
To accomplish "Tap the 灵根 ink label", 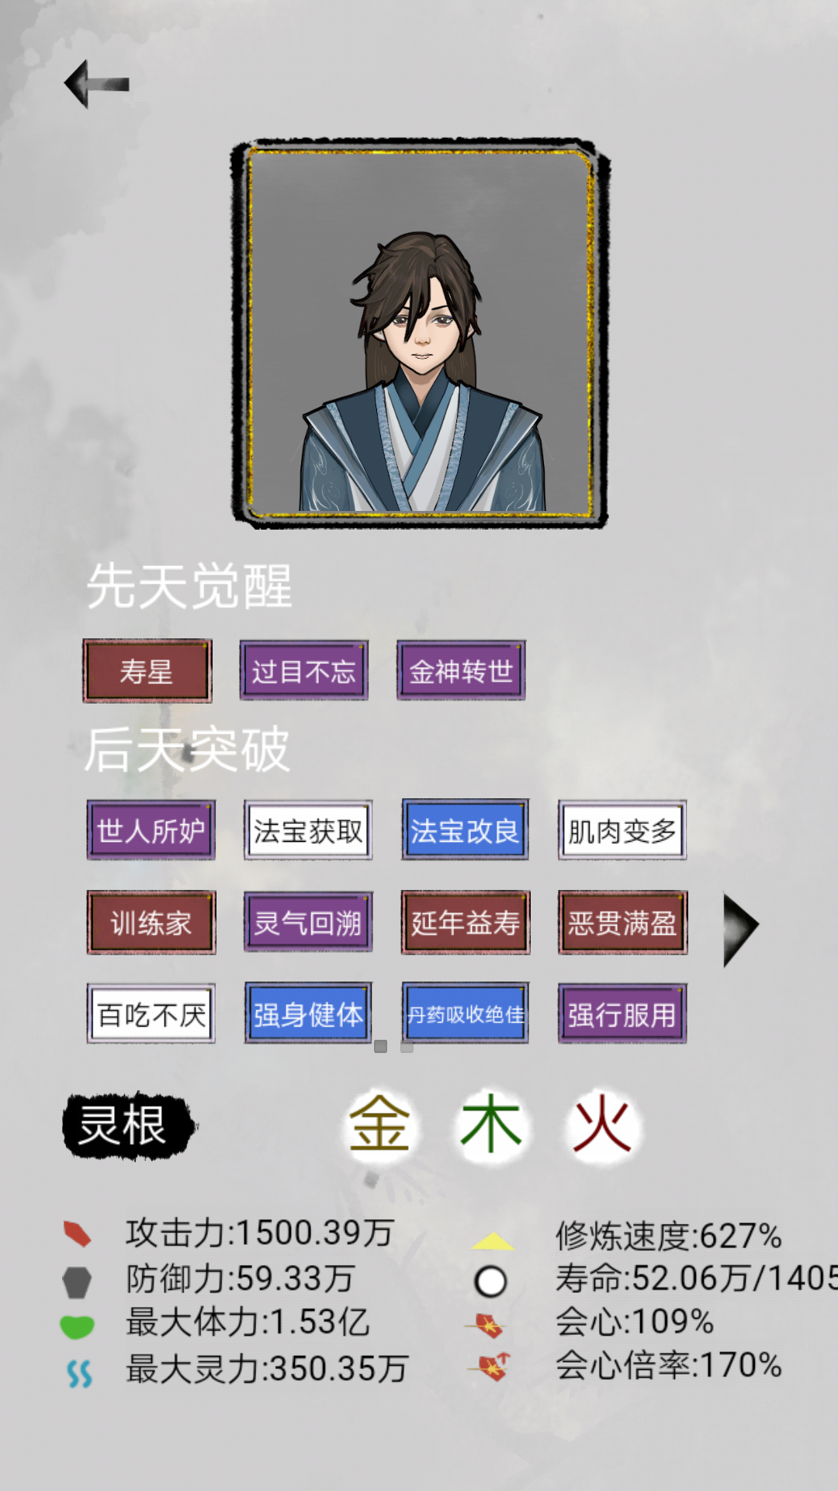I will click(127, 1126).
